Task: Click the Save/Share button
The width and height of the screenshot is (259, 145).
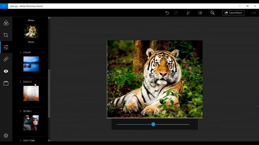Action: click(x=233, y=13)
